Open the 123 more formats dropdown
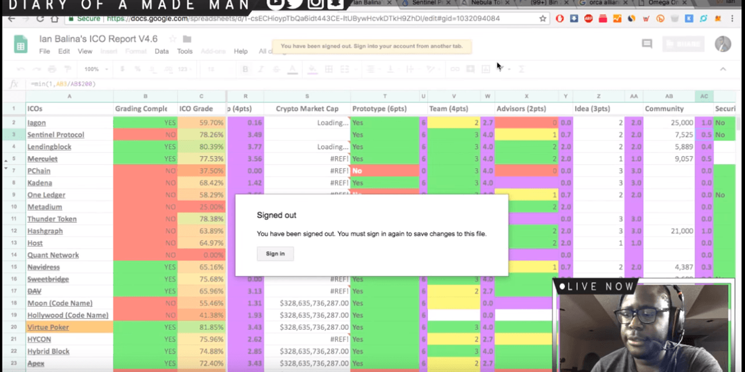This screenshot has width=745, height=372. click(184, 69)
